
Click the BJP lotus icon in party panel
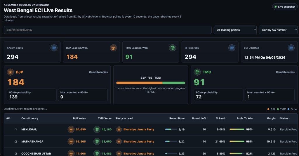(10, 72)
